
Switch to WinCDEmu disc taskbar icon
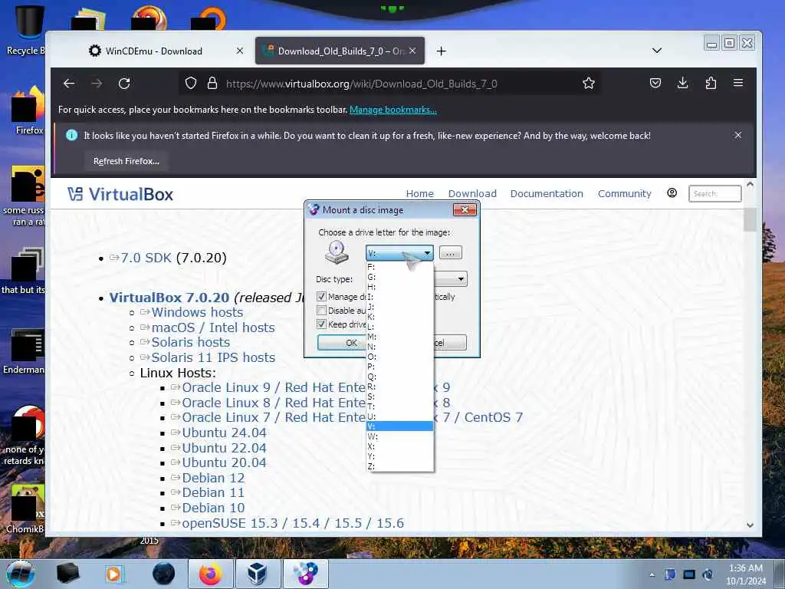(x=305, y=574)
